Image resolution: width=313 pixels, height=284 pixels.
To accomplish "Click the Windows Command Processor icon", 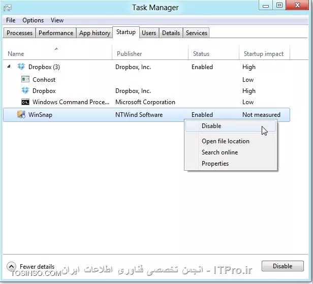I will click(x=25, y=102).
